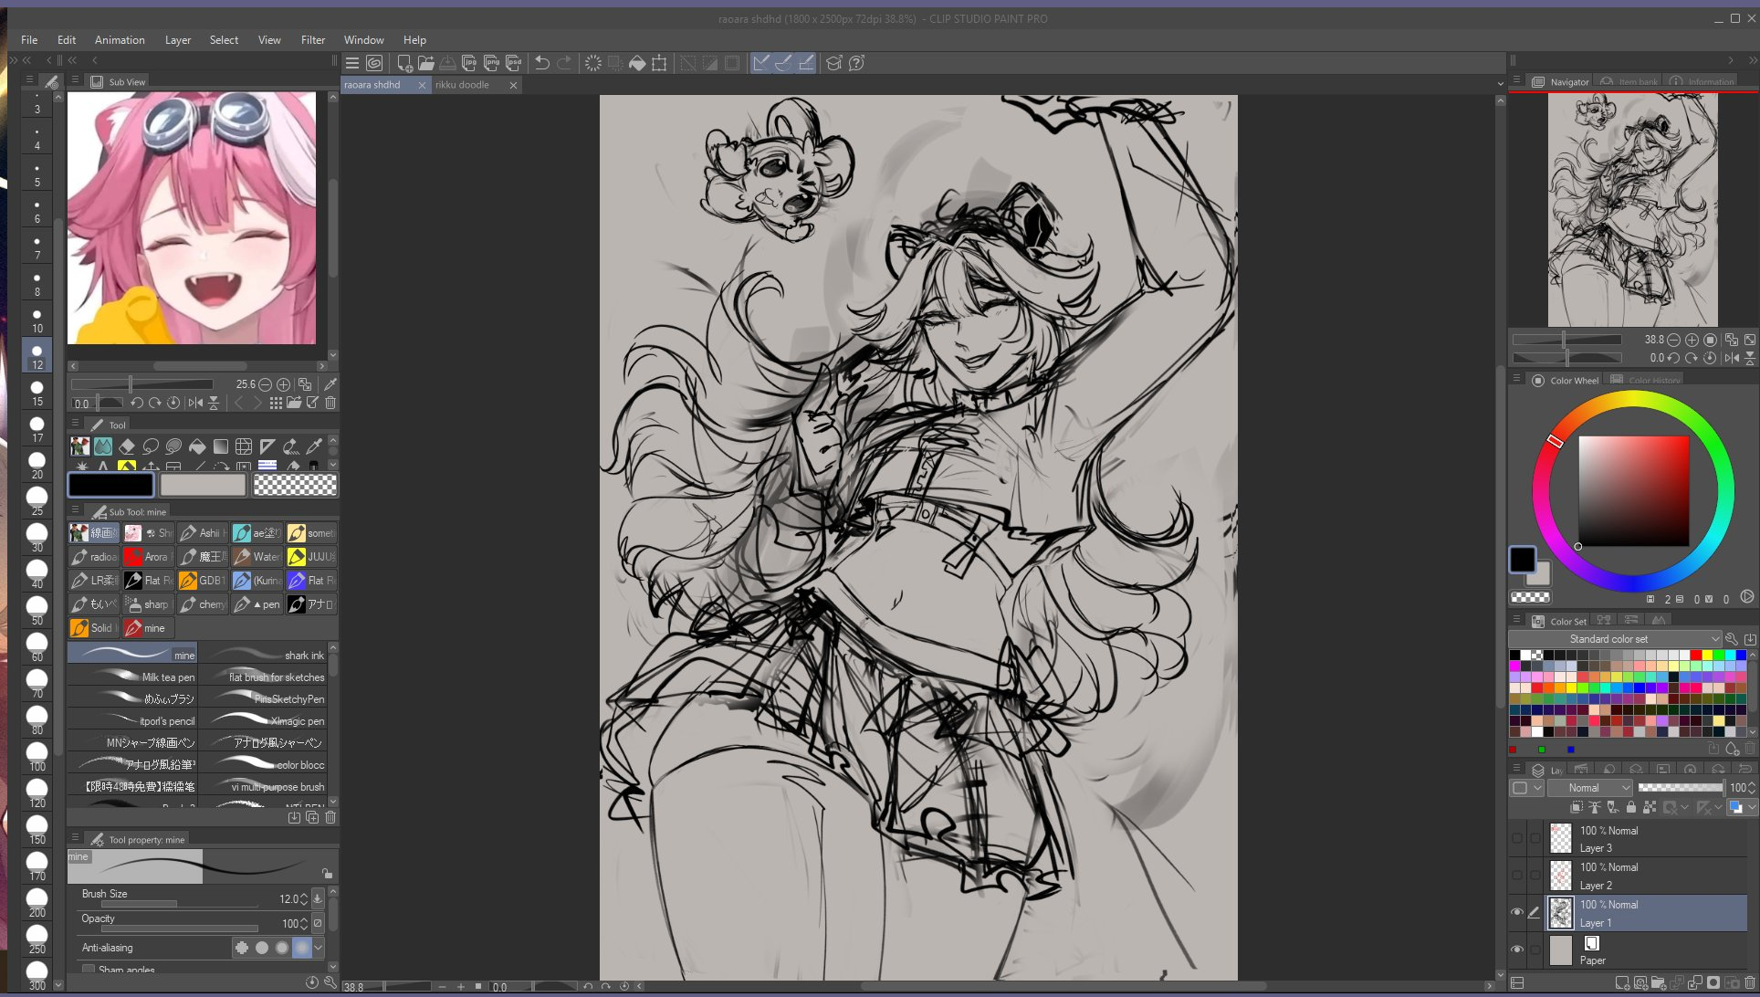Click the Gradient tool icon
This screenshot has height=997, width=1760.
tap(221, 446)
